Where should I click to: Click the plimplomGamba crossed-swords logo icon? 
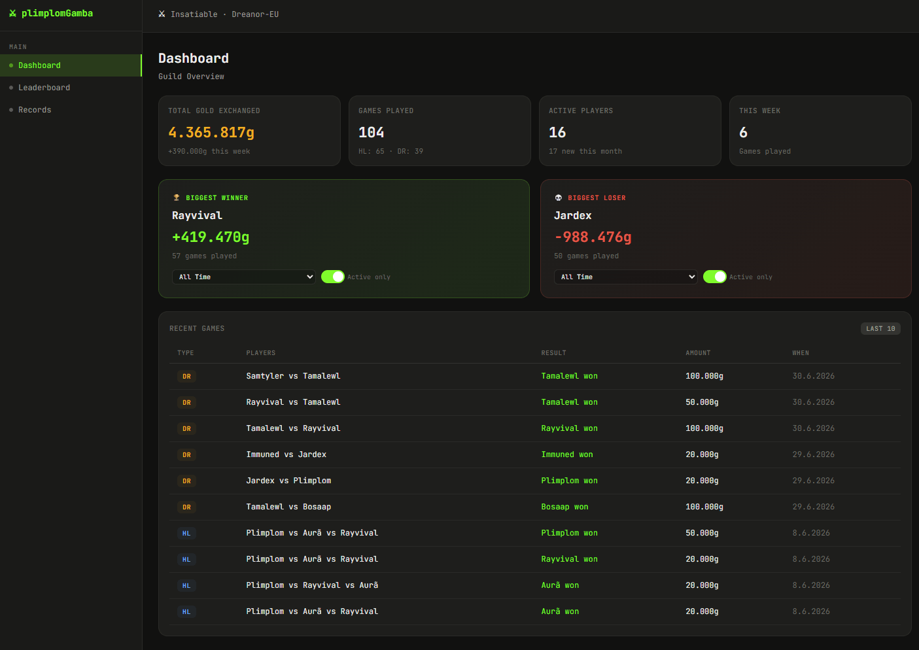pos(12,13)
